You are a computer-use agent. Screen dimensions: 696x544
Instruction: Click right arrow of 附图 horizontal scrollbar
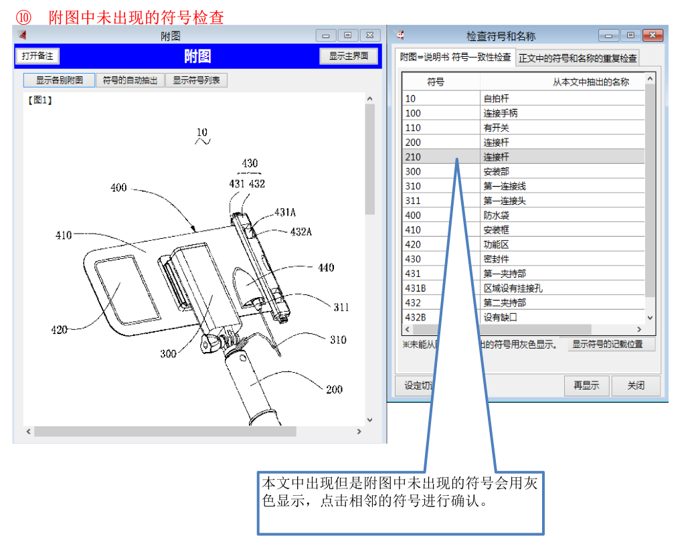pyautogui.click(x=359, y=432)
